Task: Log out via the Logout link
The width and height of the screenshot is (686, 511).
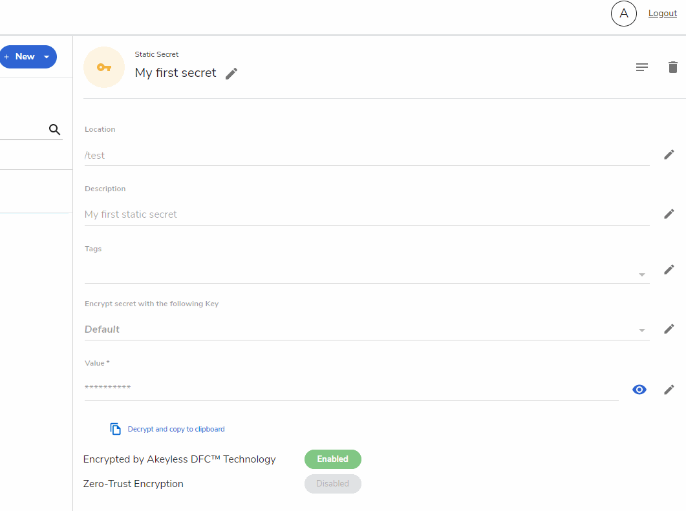Action: (x=662, y=14)
